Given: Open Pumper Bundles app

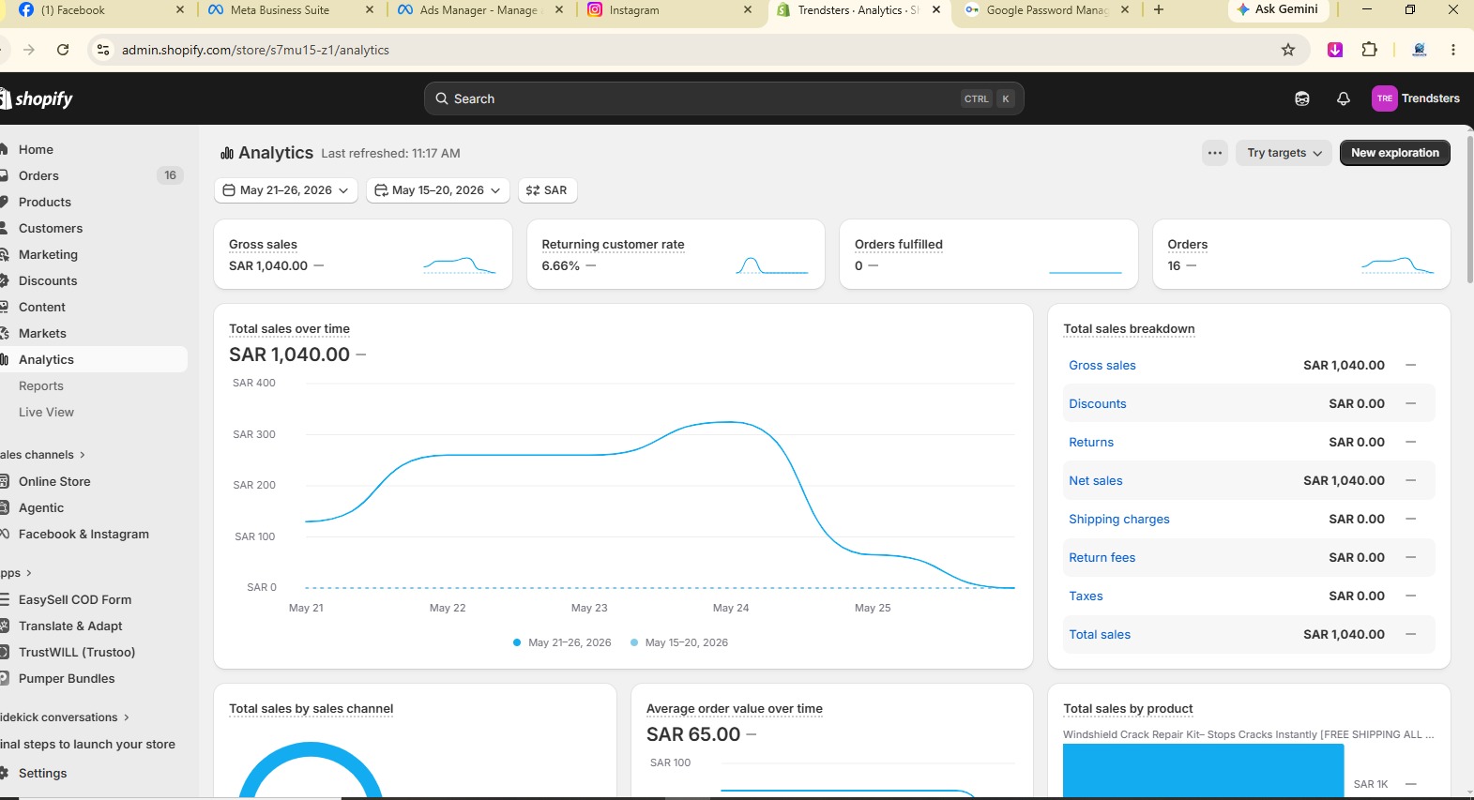Looking at the screenshot, I should pyautogui.click(x=67, y=678).
